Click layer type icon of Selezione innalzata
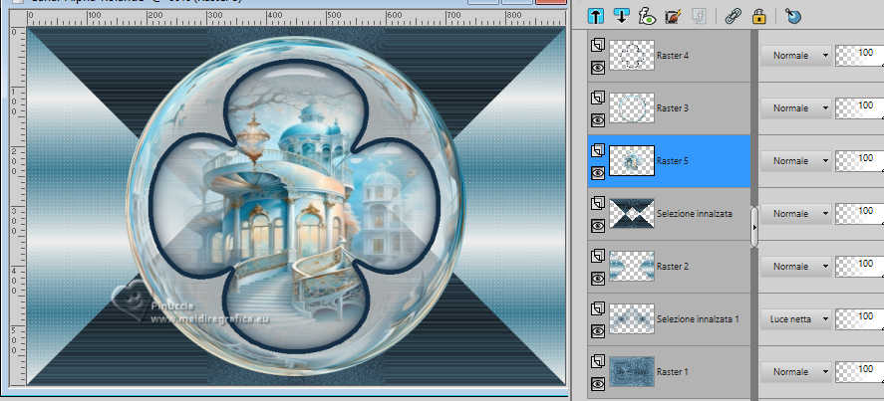The image size is (884, 401). pyautogui.click(x=598, y=204)
